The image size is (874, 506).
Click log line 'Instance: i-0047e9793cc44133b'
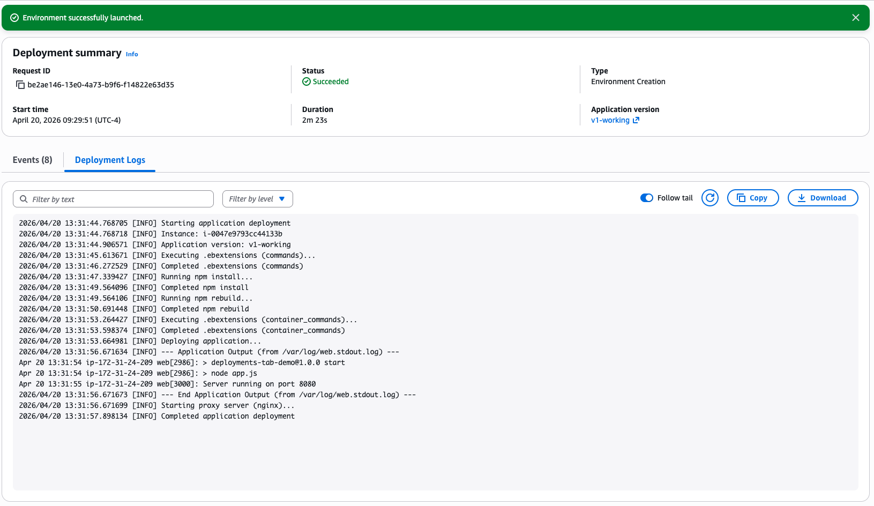pos(151,234)
